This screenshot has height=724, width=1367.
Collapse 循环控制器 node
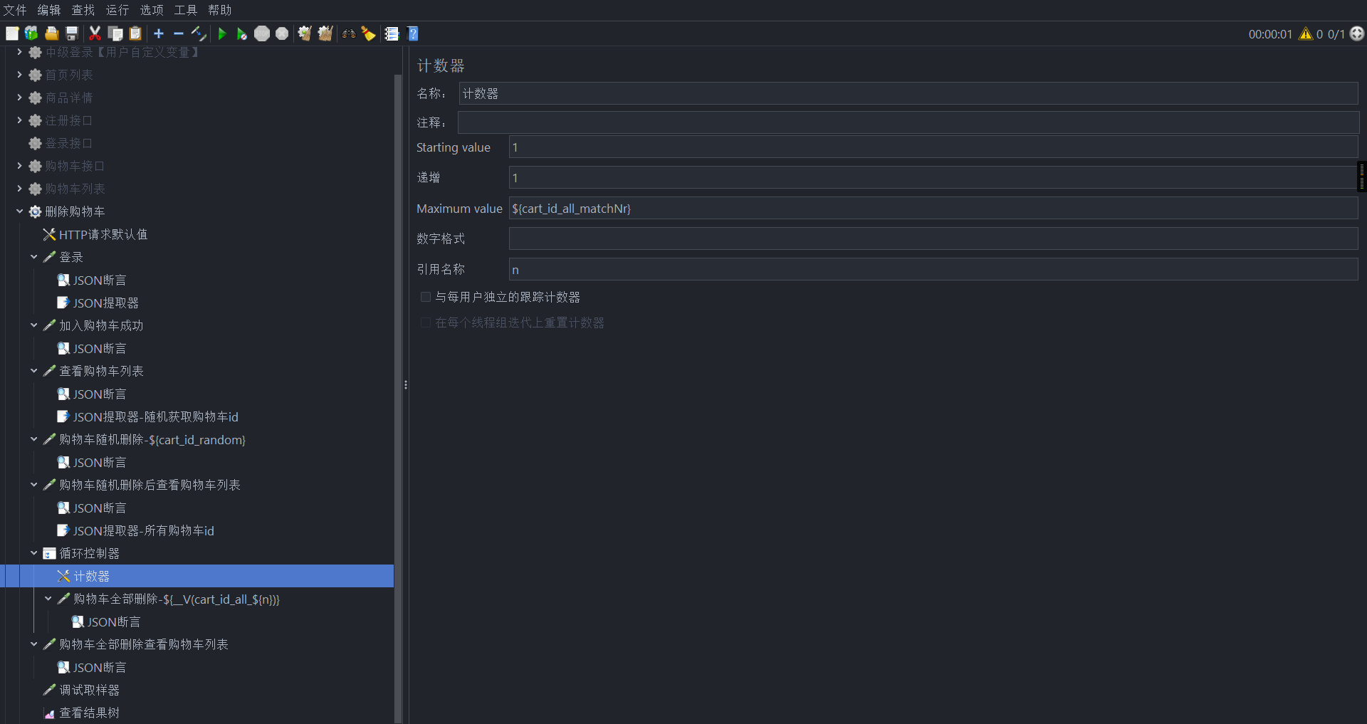(x=33, y=553)
